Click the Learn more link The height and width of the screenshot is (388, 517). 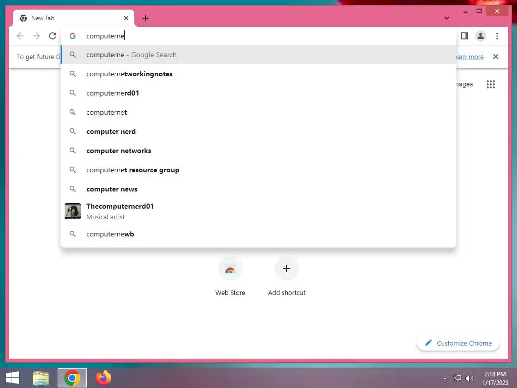point(470,57)
